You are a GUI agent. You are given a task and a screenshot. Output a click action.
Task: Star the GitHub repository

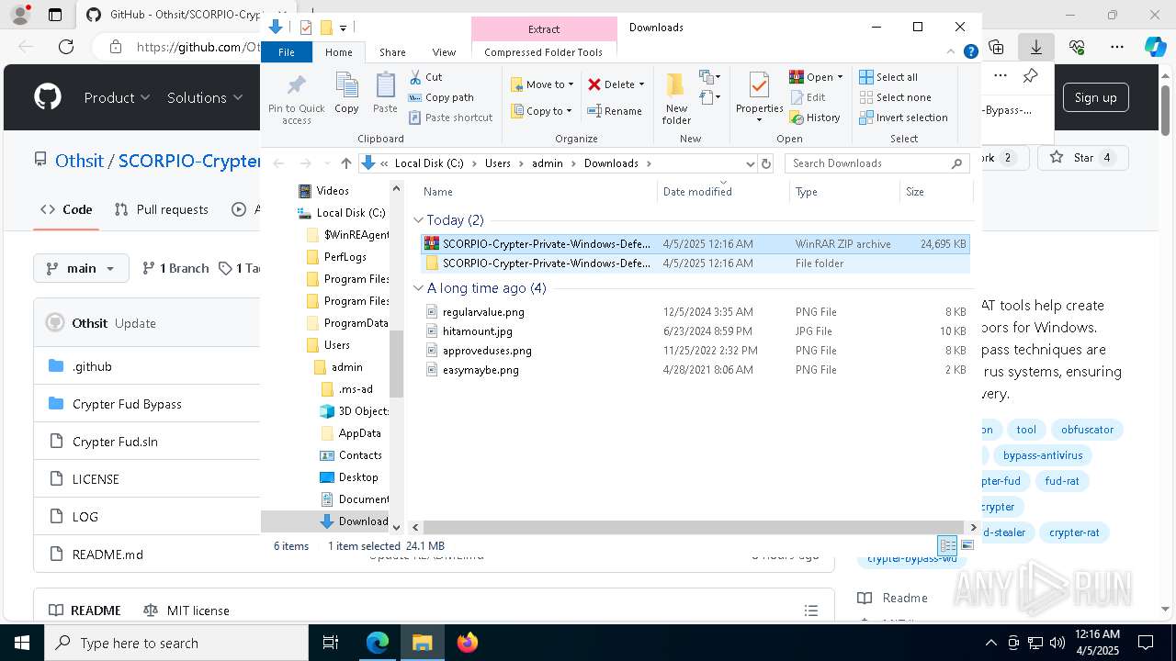1083,158
